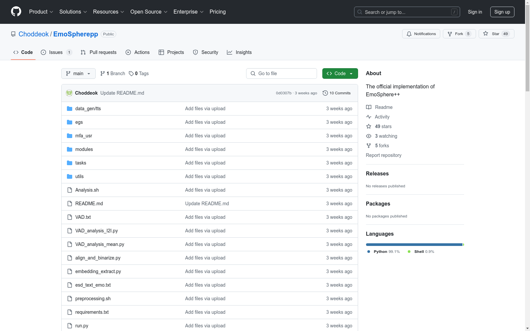Click the fork icon beside 5 forks
Image resolution: width=530 pixels, height=331 pixels.
pyautogui.click(x=369, y=146)
